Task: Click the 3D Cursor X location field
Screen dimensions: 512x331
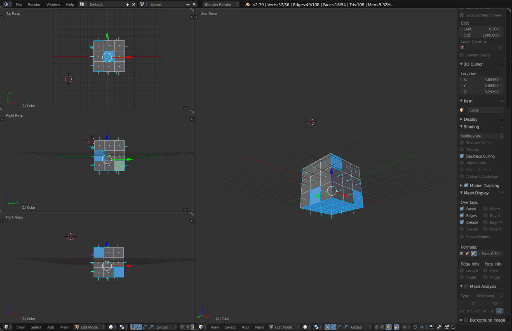Action: pos(481,79)
